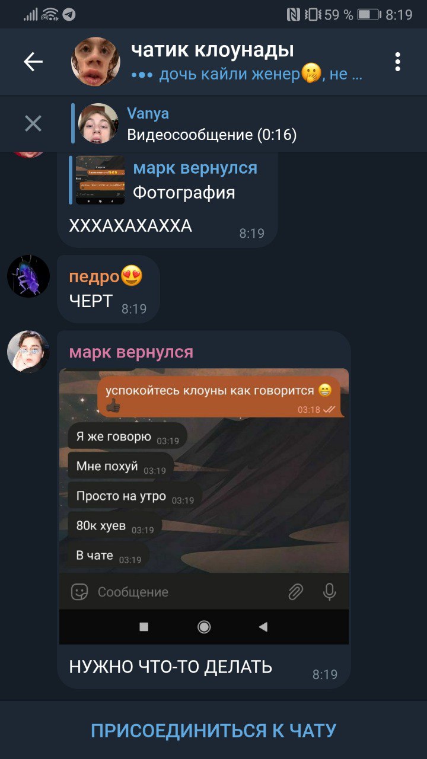Tap the Telegram icon in the status bar
The height and width of the screenshot is (759, 427).
(x=69, y=15)
